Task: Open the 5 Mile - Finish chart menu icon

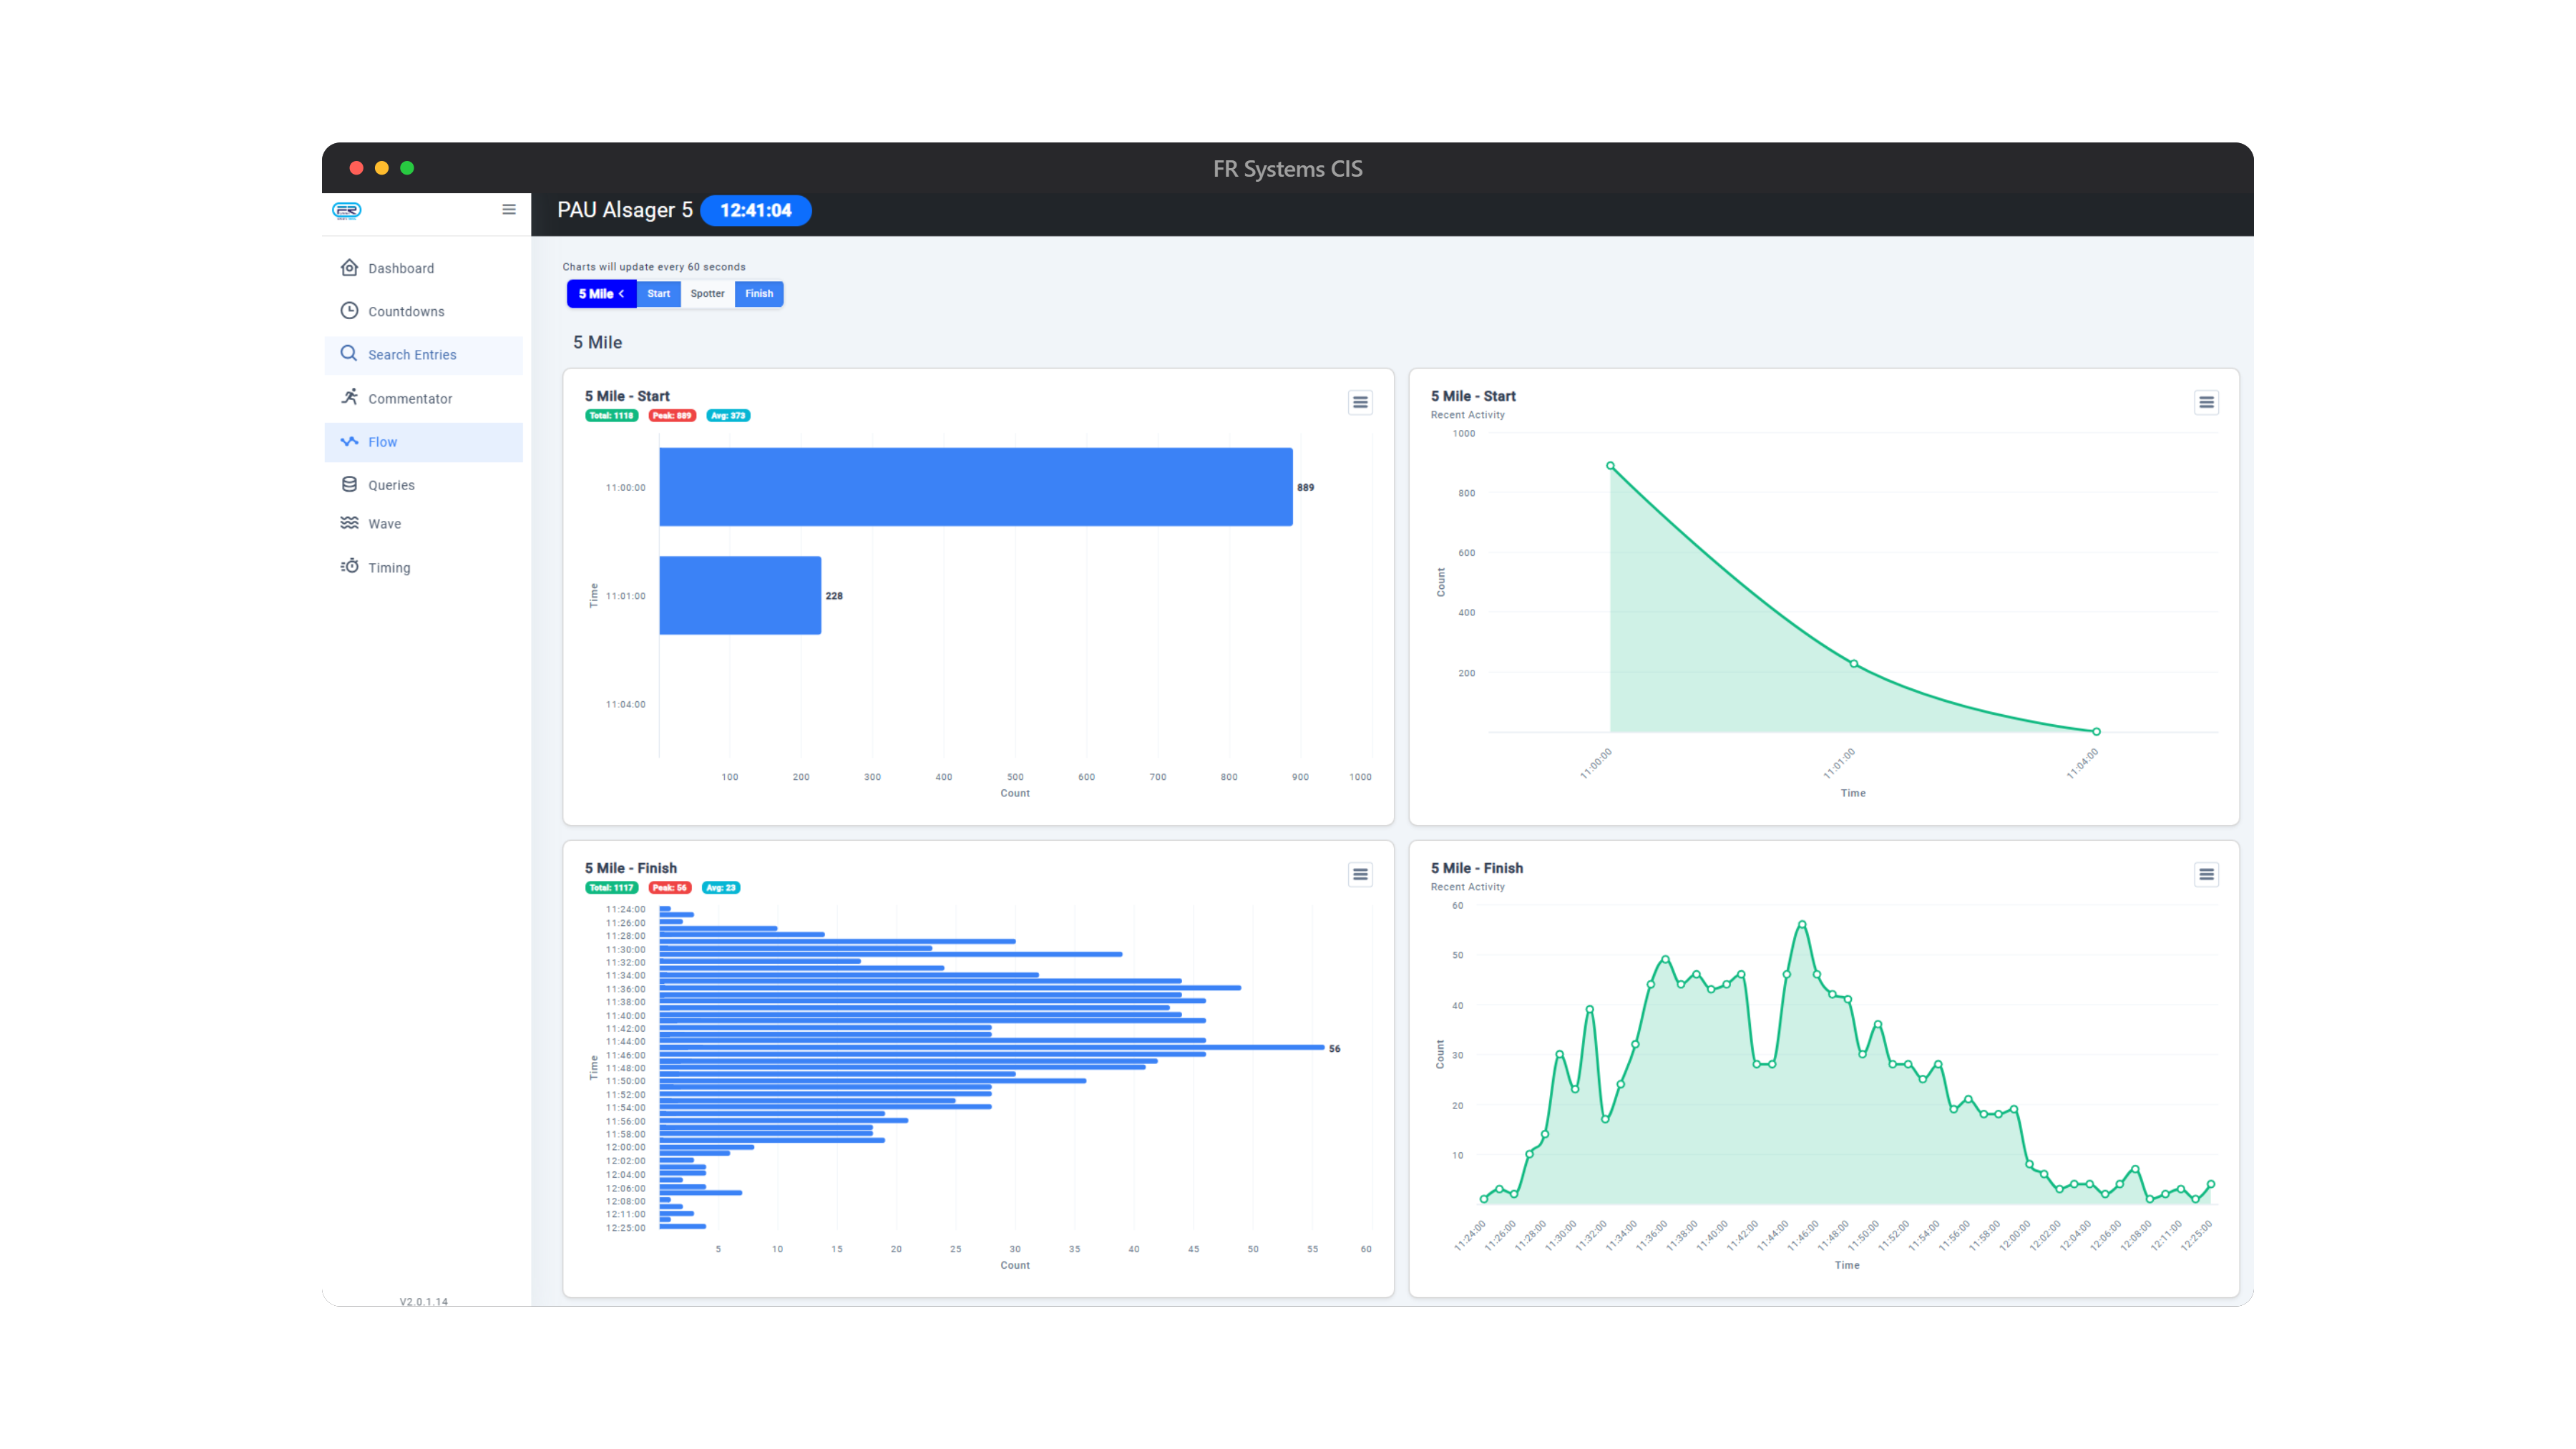Action: [1360, 874]
